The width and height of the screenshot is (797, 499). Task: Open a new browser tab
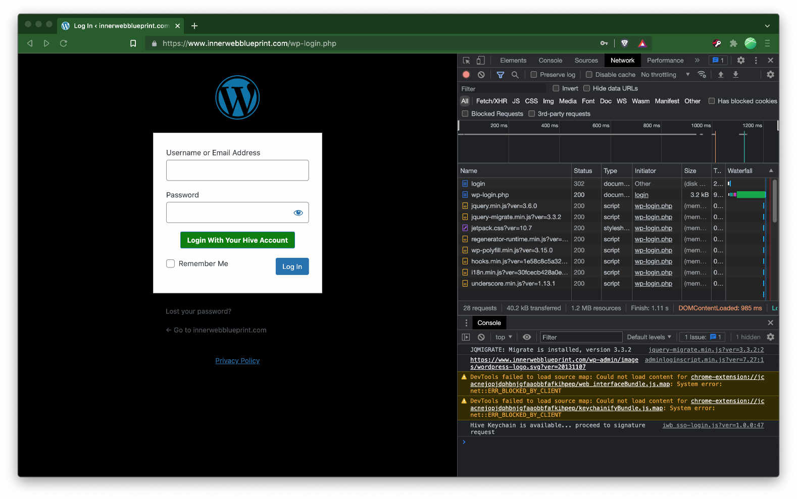click(x=194, y=26)
